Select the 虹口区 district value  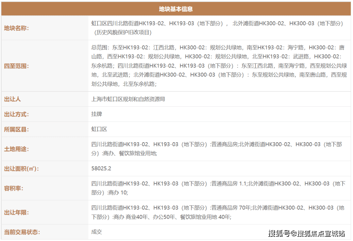point(99,129)
